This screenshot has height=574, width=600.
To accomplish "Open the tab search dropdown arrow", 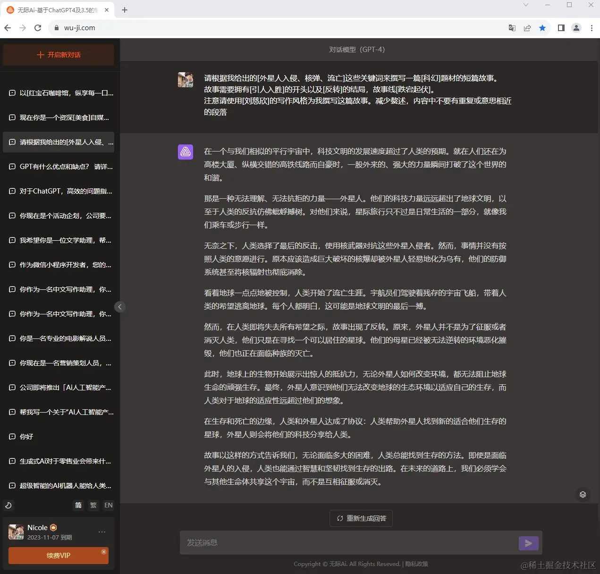I will [x=525, y=5].
